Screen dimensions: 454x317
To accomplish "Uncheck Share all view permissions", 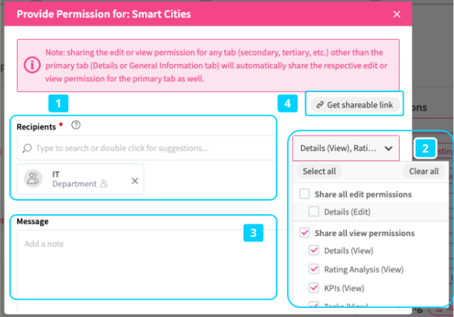I will pos(304,233).
